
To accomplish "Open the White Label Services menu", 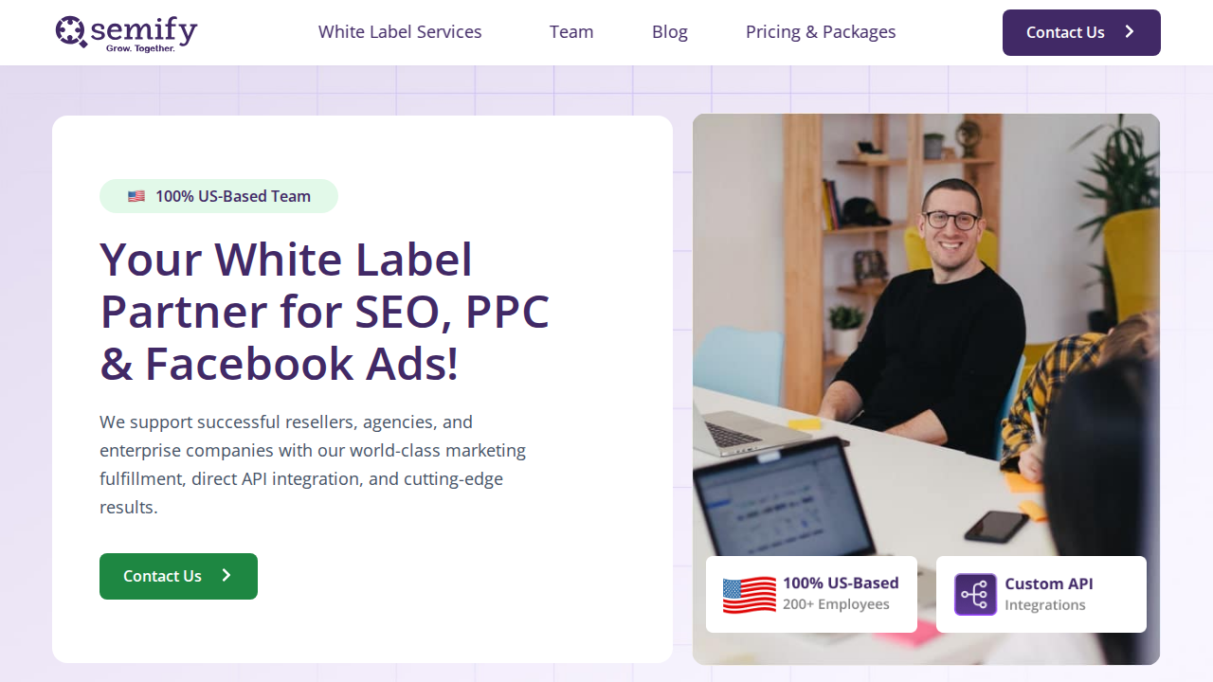I will click(x=400, y=32).
